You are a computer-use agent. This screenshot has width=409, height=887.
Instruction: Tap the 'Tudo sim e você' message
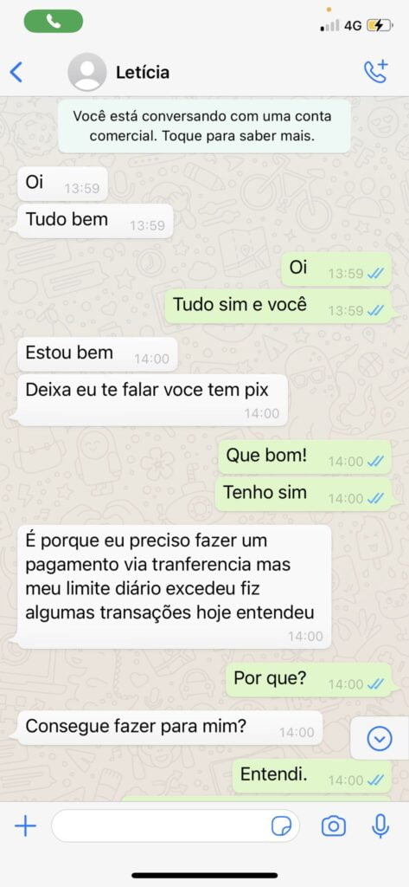(278, 306)
